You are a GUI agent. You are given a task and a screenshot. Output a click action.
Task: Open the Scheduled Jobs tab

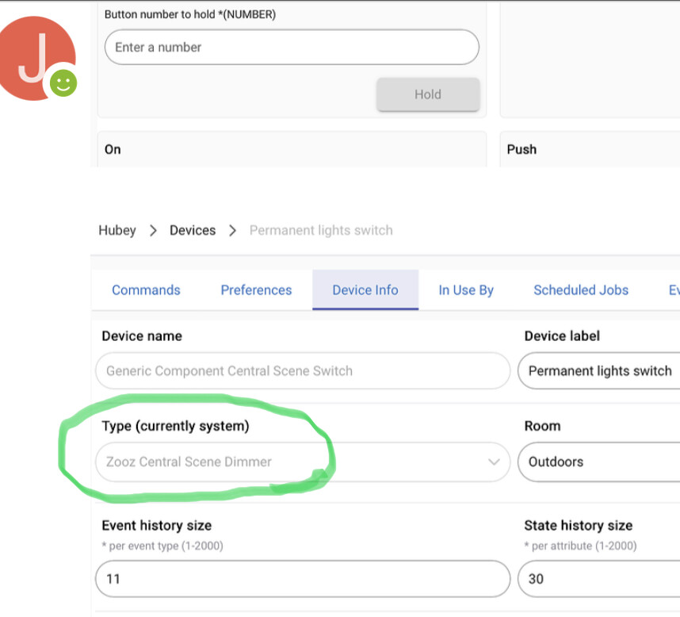[581, 290]
